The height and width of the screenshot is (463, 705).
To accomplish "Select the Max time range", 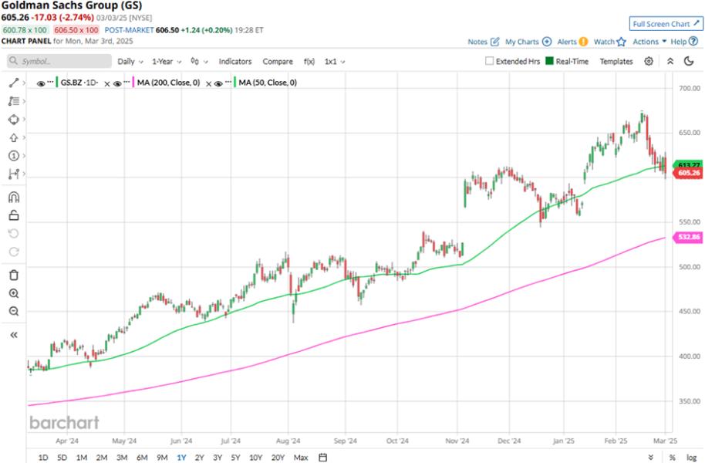I will [x=301, y=457].
